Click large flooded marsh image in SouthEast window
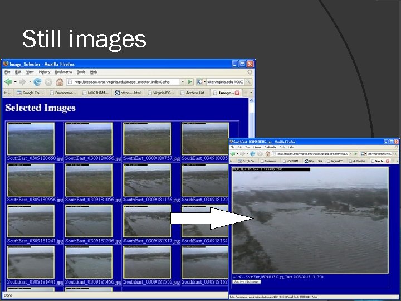 coord(310,220)
